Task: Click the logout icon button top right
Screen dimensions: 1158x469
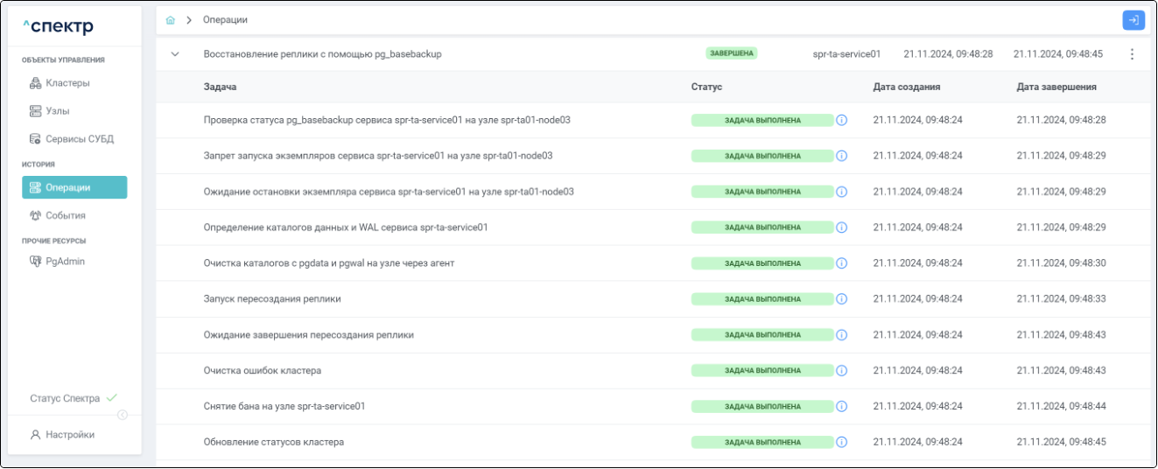Action: point(1133,19)
